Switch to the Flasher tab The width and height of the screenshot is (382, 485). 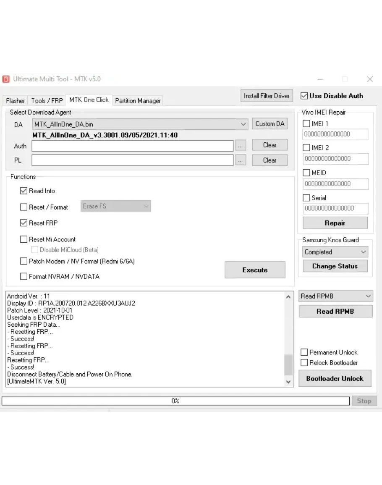point(16,101)
